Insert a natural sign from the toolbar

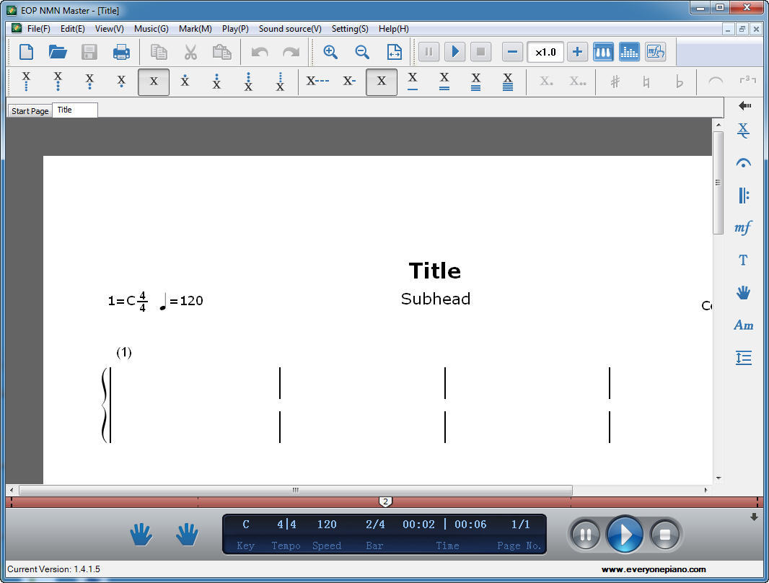click(647, 82)
